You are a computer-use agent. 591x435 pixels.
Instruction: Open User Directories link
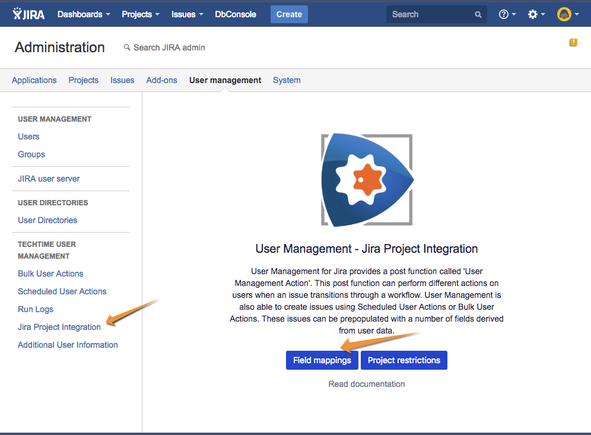pyautogui.click(x=47, y=220)
